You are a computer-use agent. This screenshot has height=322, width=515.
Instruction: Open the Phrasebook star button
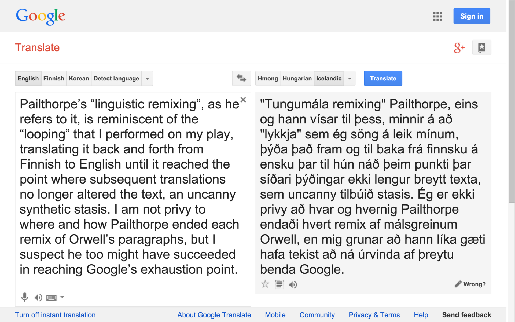[x=481, y=47]
